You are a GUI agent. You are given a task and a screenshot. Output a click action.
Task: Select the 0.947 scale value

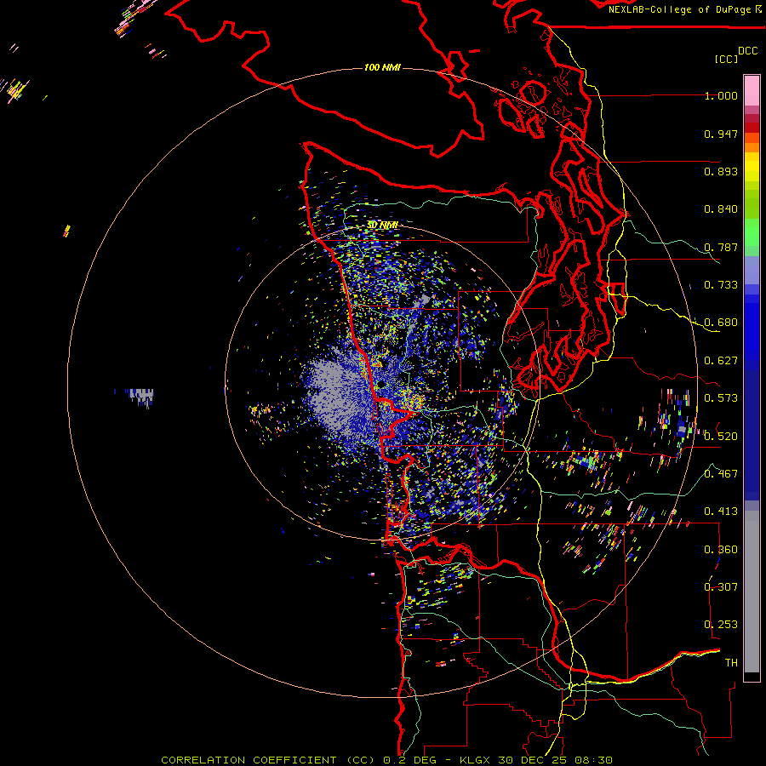721,134
